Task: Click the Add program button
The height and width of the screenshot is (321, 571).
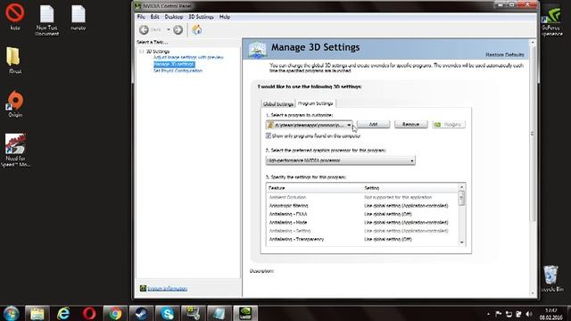Action: pos(373,125)
